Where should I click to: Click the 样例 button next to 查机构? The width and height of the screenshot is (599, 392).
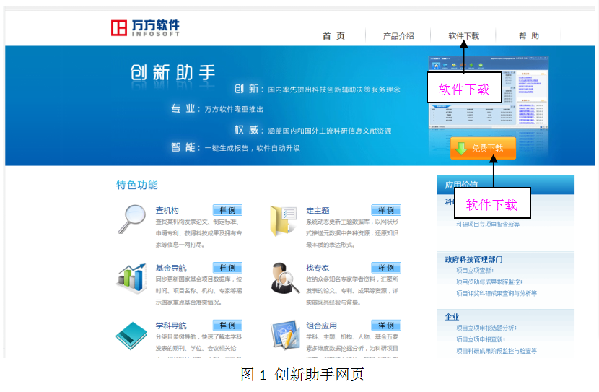click(227, 210)
